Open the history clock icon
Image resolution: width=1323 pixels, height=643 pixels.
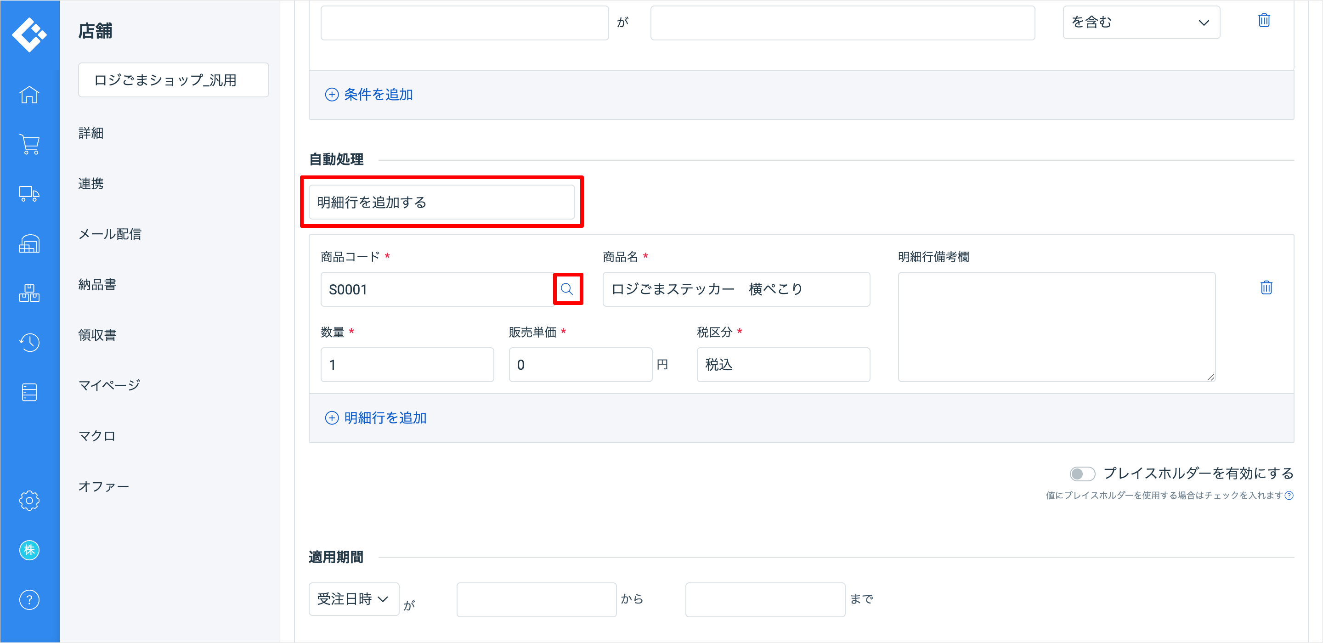(x=29, y=342)
